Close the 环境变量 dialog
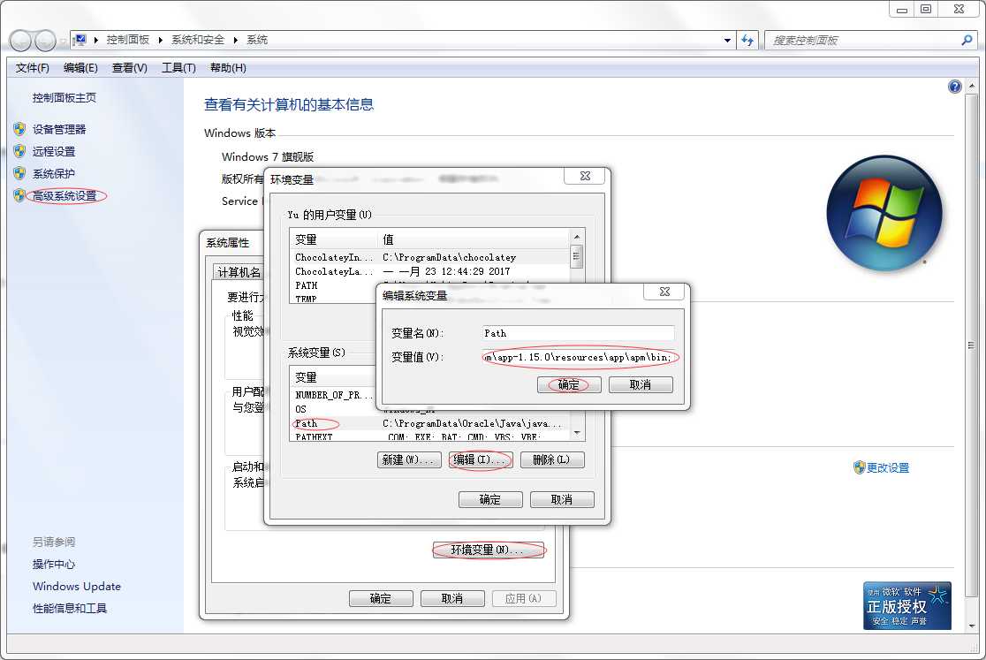Viewport: 986px width, 660px height. [x=585, y=176]
